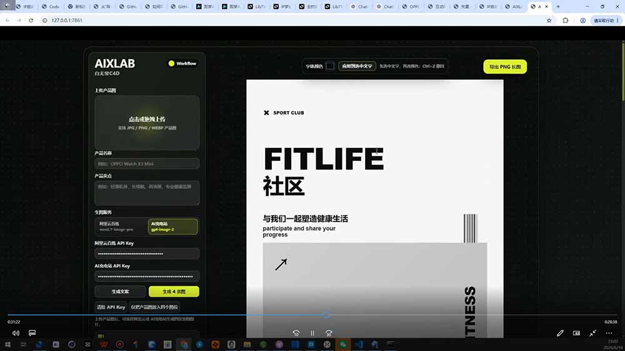Image resolution: width=625 pixels, height=351 pixels.
Task: Open the red WPS icon in the taskbar
Action: [x=104, y=344]
